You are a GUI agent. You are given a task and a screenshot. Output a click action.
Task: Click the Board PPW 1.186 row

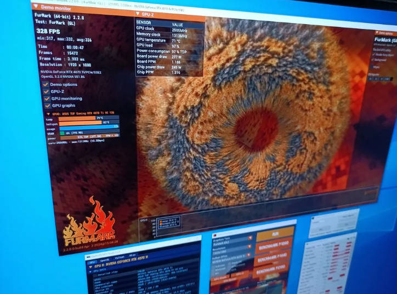(169, 62)
